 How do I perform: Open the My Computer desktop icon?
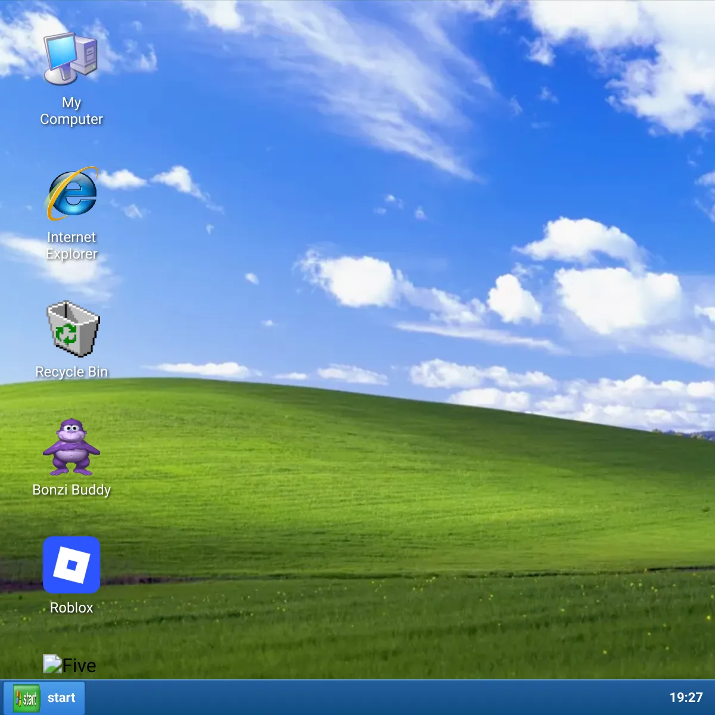click(71, 58)
